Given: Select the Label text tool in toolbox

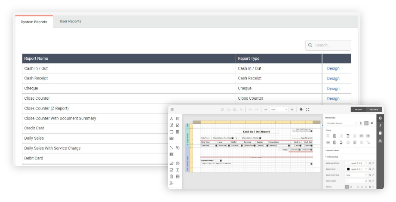Looking at the screenshot, I should (172, 119).
